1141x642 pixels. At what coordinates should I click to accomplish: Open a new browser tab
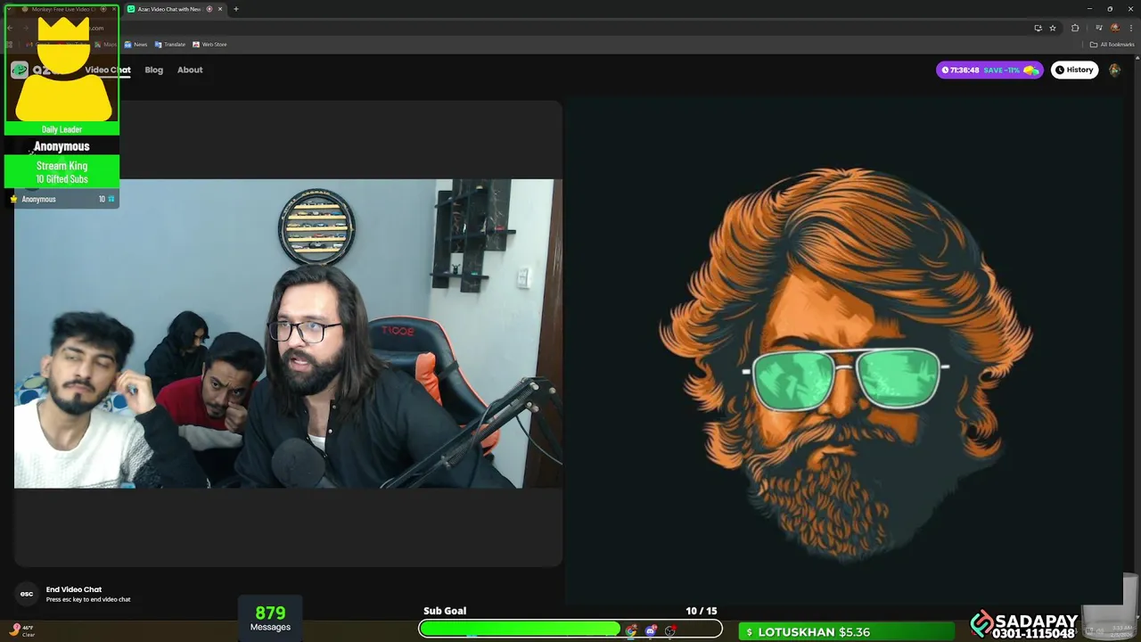coord(236,9)
